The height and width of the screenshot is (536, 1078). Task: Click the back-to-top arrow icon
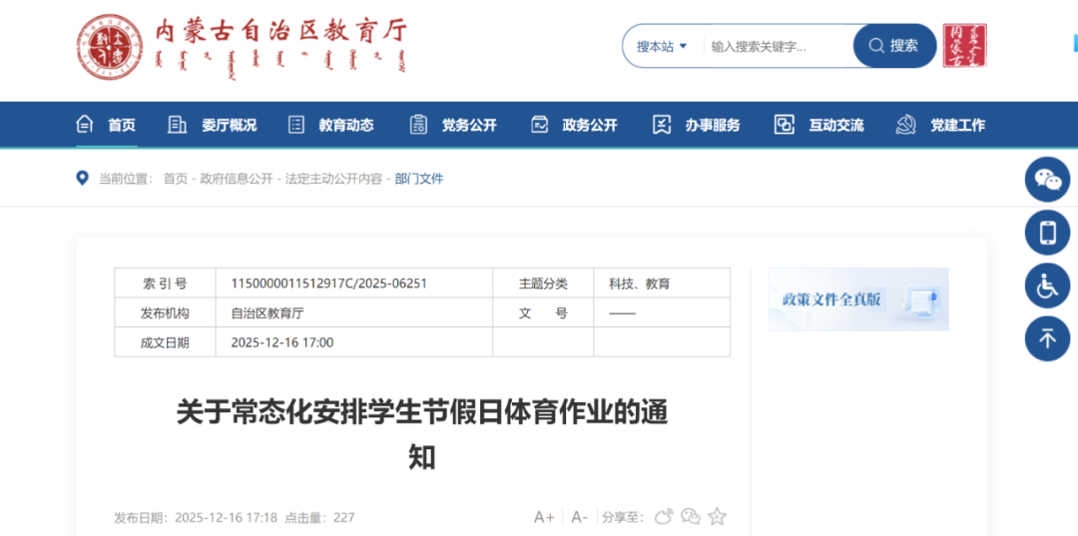tap(1047, 339)
